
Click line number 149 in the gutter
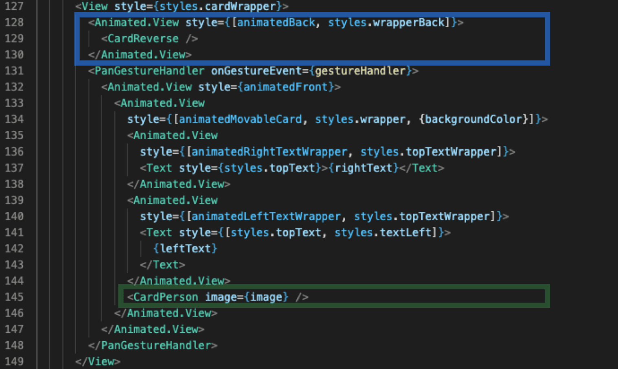coord(14,361)
